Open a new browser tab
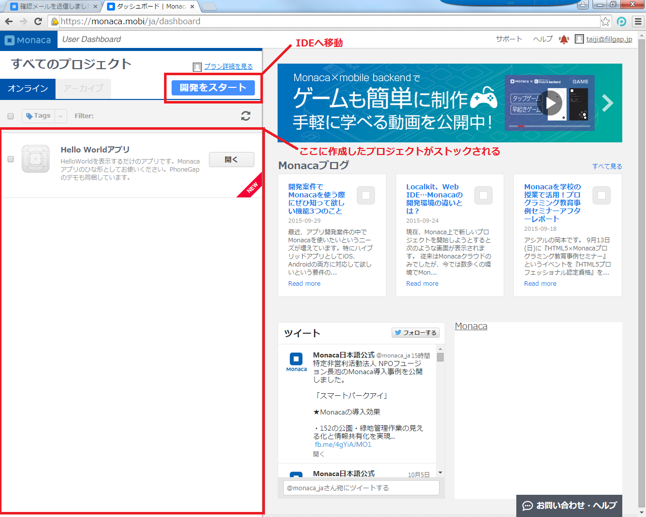 pos(208,7)
